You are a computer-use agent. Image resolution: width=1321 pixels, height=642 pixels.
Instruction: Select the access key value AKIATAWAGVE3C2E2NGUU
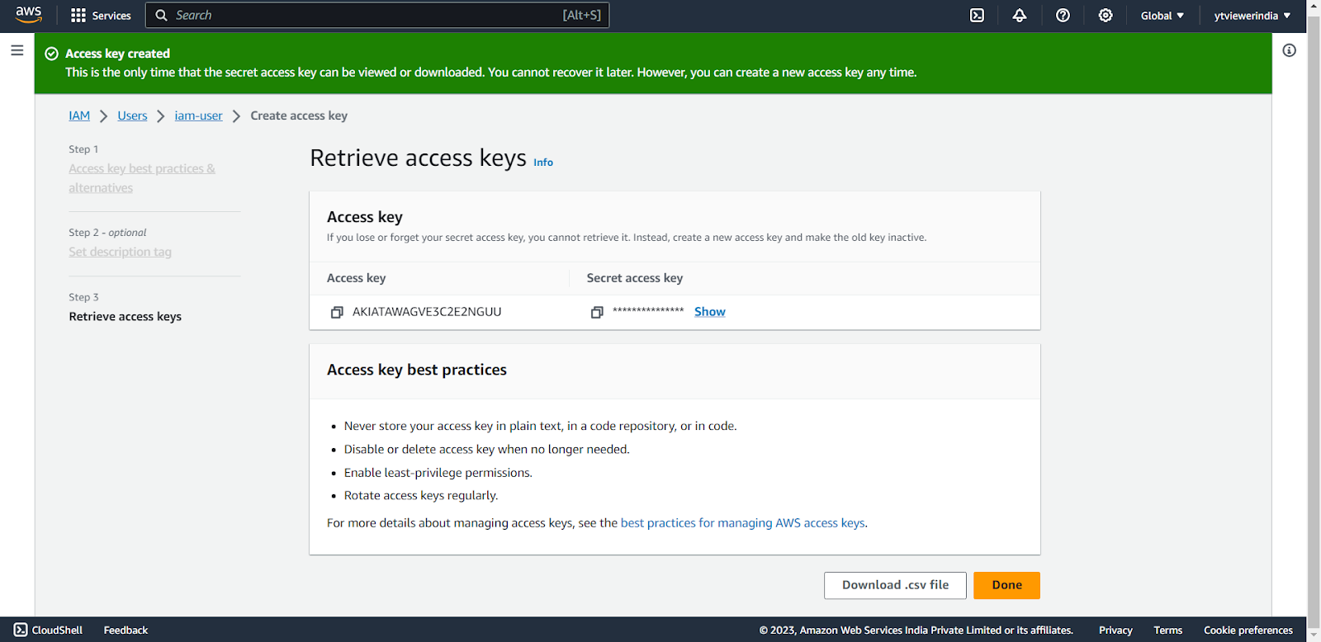pyautogui.click(x=427, y=312)
